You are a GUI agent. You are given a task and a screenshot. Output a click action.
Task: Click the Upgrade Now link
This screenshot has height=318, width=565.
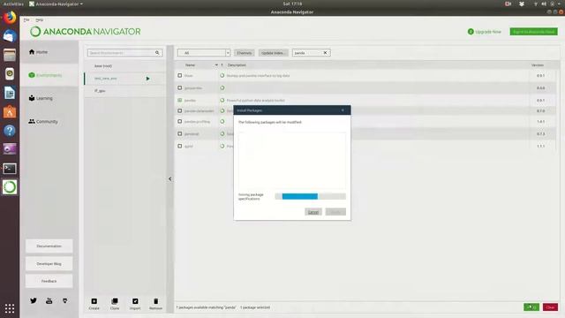[488, 32]
